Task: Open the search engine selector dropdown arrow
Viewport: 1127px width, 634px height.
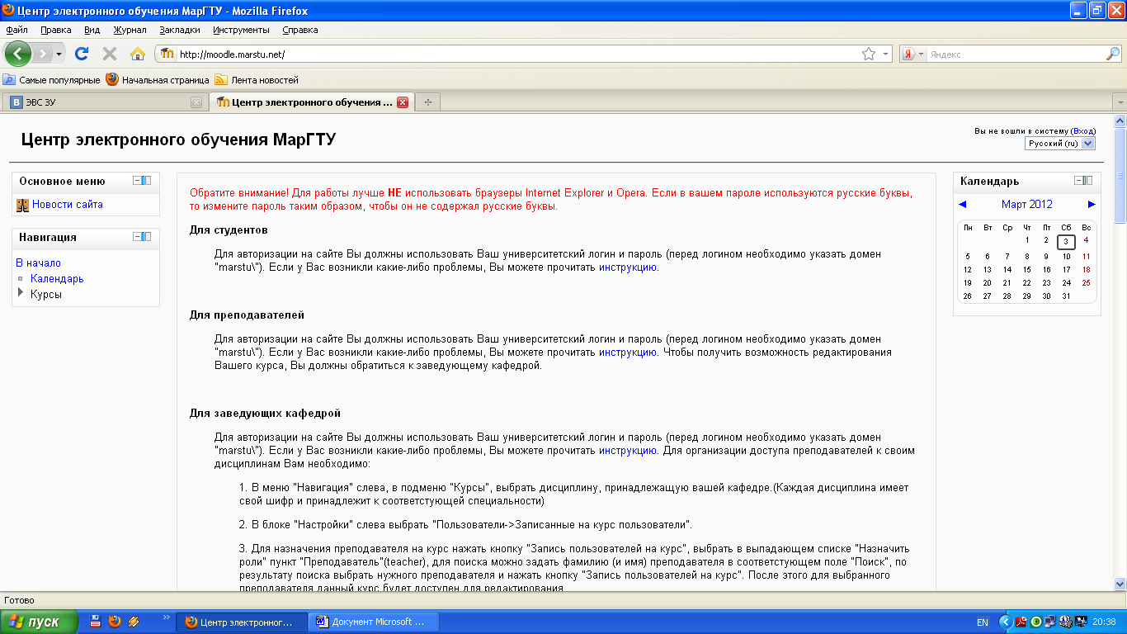Action: coord(921,54)
